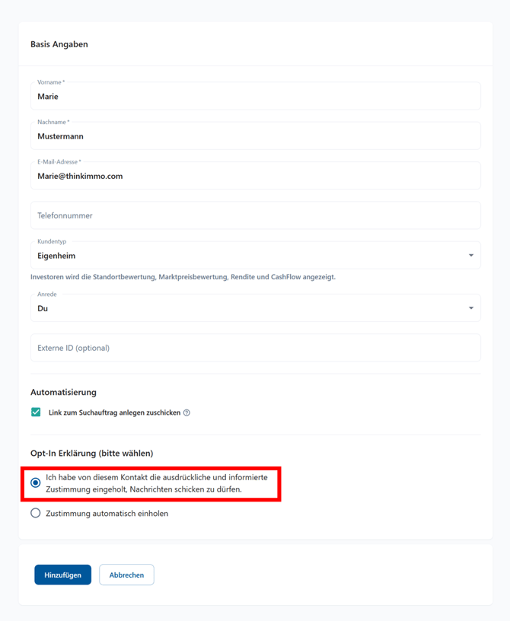Click the 'Basis Angaben' section heading
The width and height of the screenshot is (510, 621).
pyautogui.click(x=59, y=44)
